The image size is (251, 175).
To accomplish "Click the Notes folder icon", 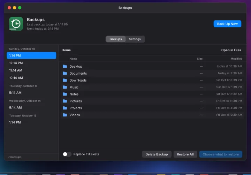I will 65,94.
